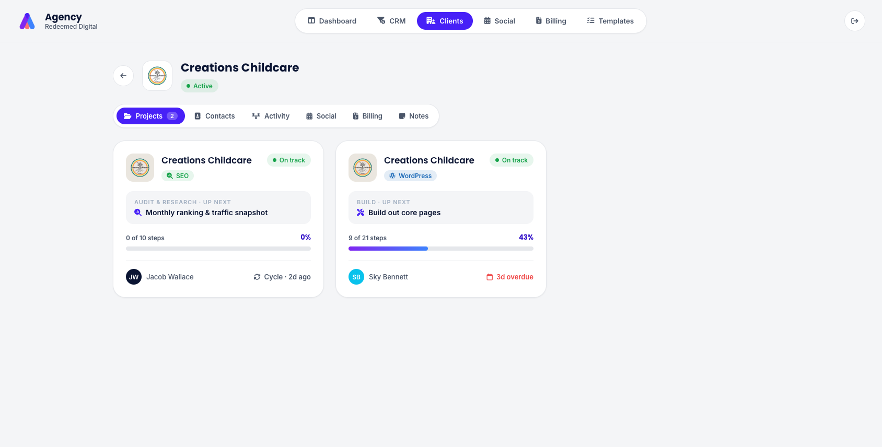
Task: Open the client Notes tab
Action: pos(414,116)
